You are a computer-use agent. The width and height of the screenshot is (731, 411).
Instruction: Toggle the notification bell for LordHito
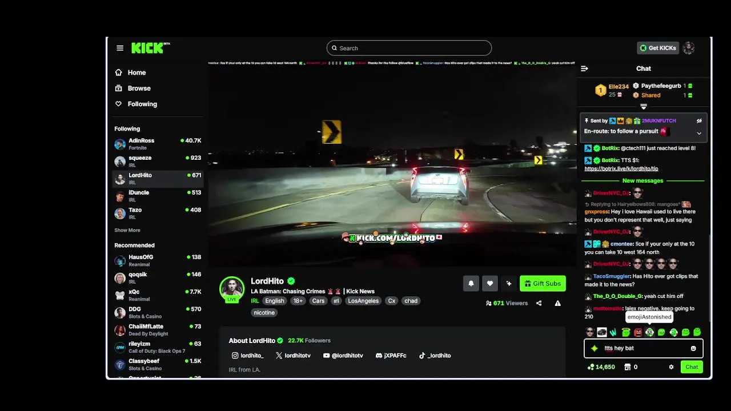tap(471, 283)
